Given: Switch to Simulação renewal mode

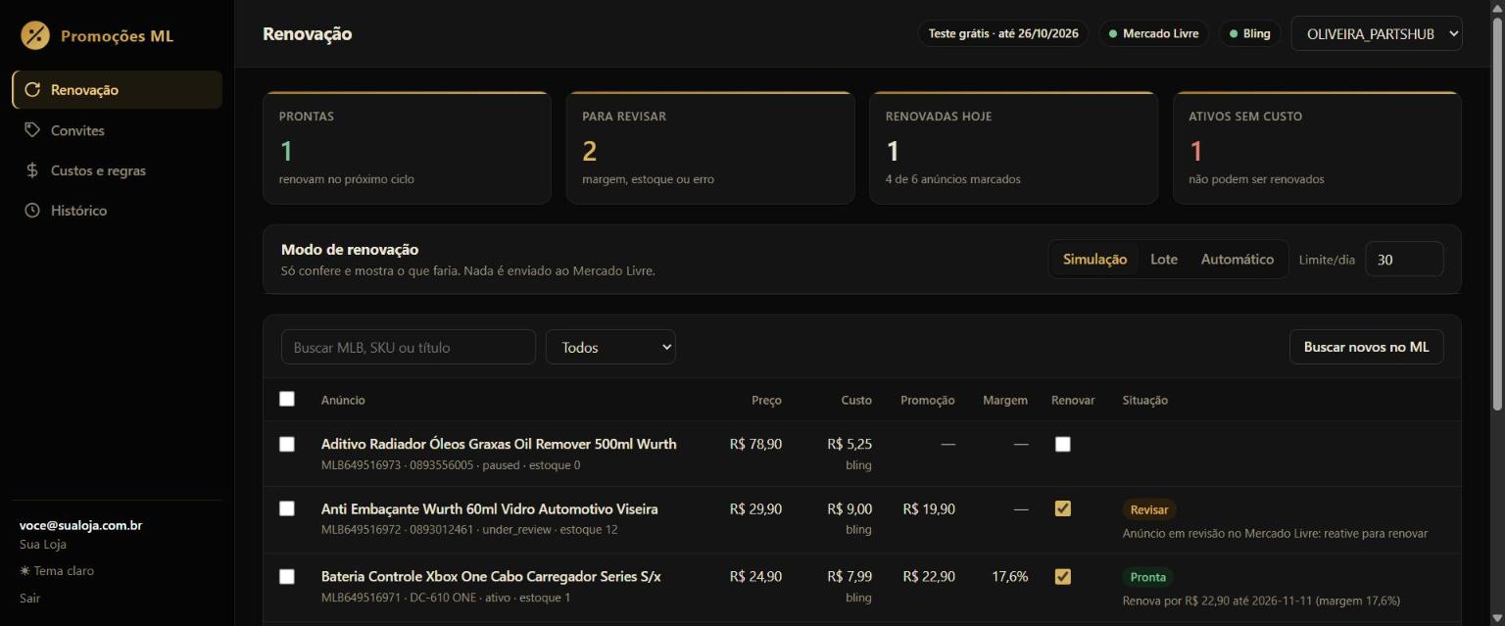Looking at the screenshot, I should [x=1094, y=259].
